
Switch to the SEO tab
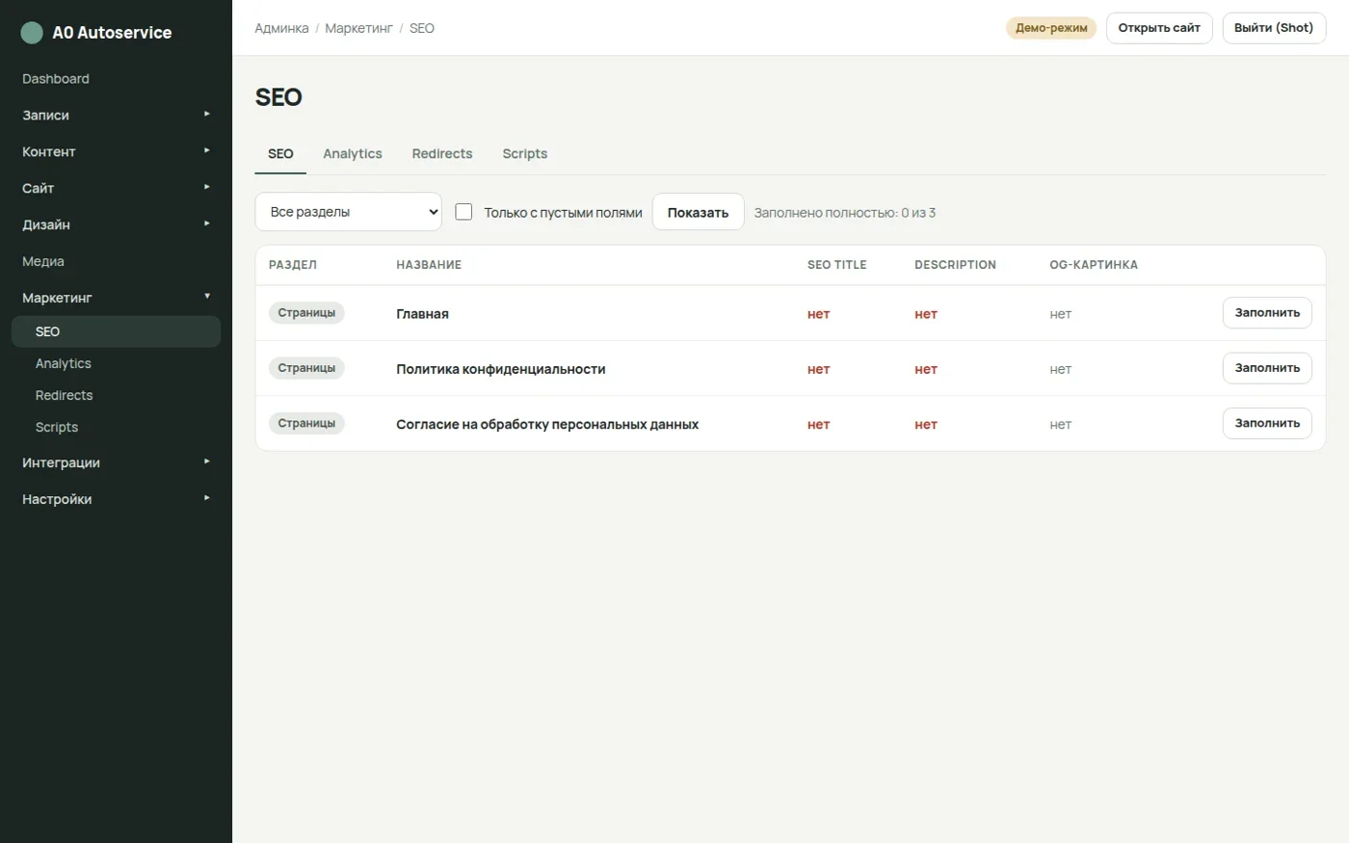[x=280, y=154]
